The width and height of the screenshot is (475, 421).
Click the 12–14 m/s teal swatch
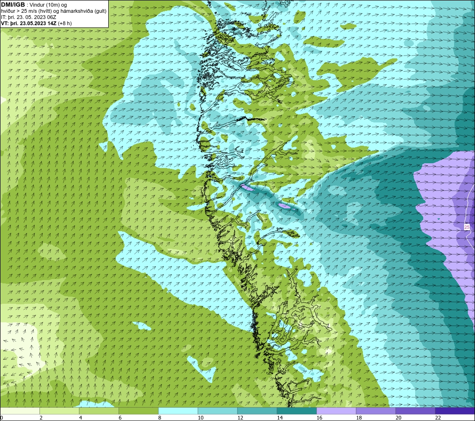click(x=257, y=411)
